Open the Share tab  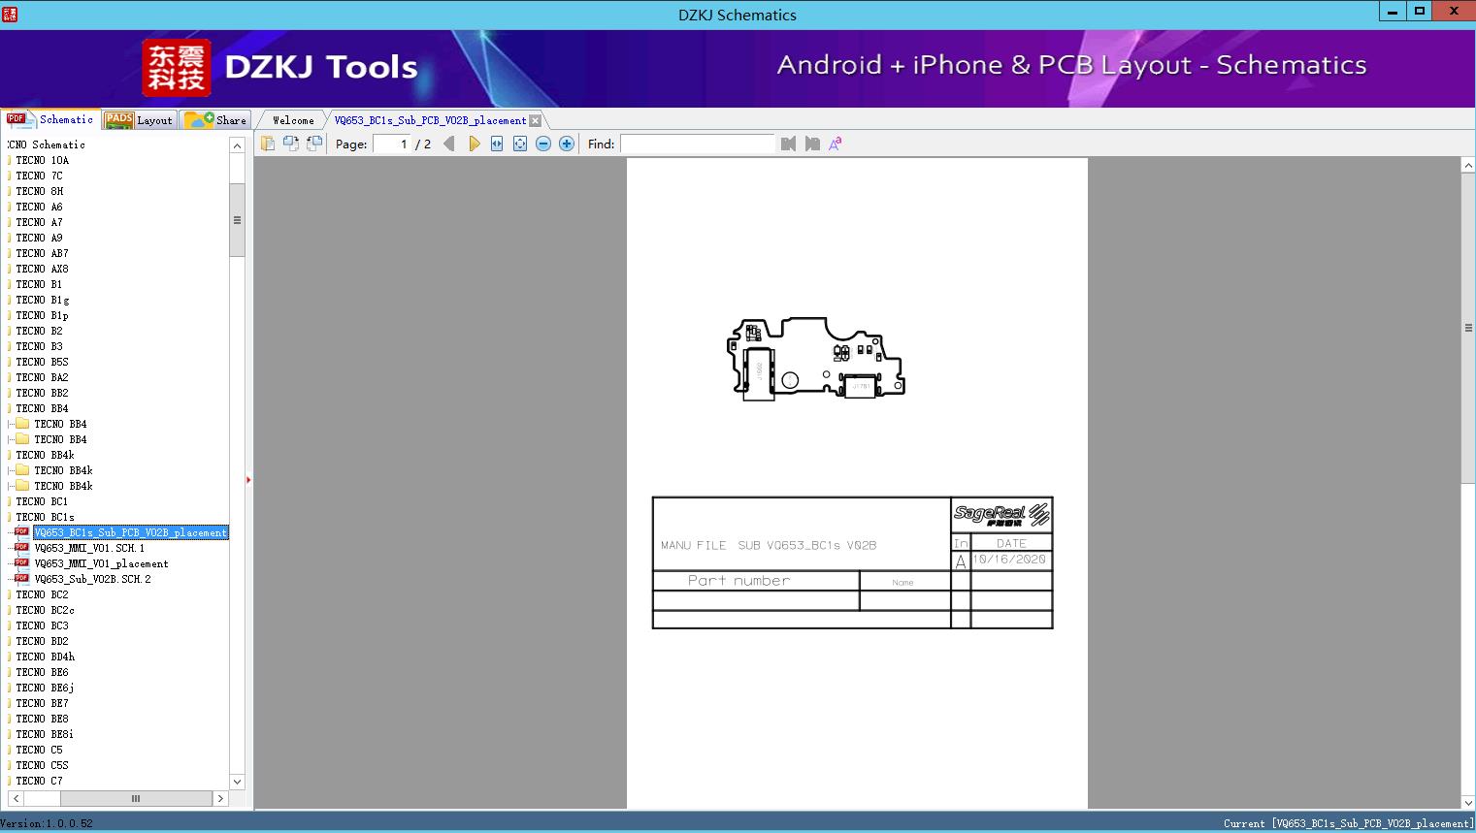216,120
